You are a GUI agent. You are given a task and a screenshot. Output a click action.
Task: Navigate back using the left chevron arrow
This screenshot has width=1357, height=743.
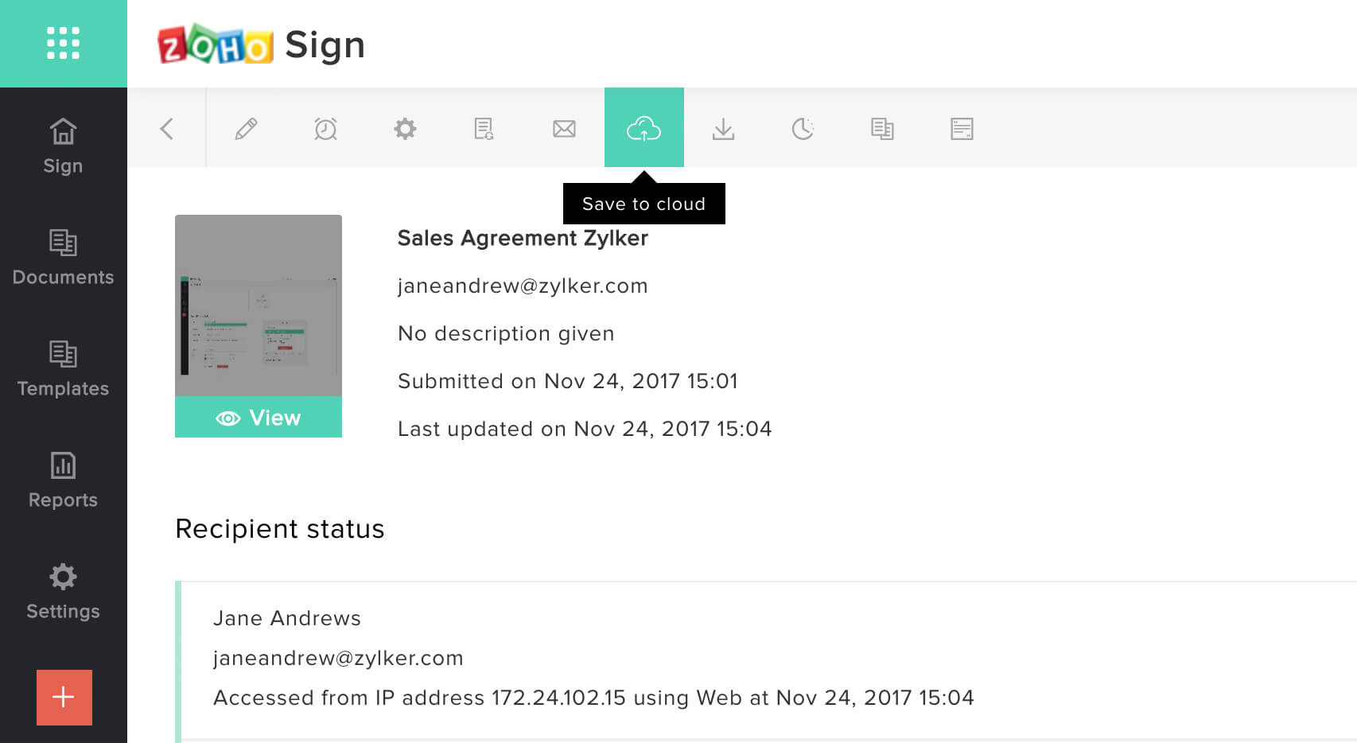[x=167, y=127]
